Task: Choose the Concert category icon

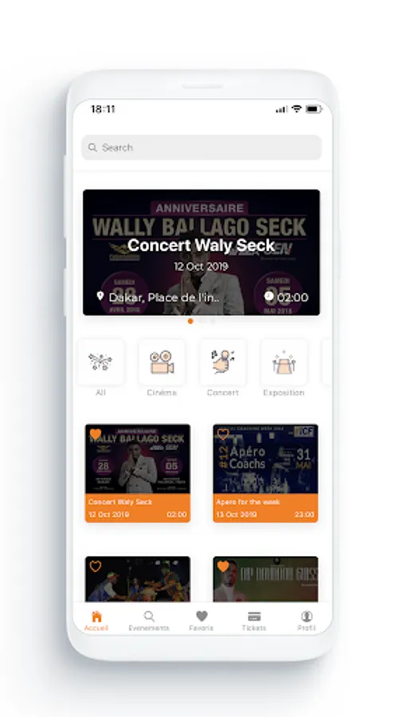Action: (x=222, y=362)
